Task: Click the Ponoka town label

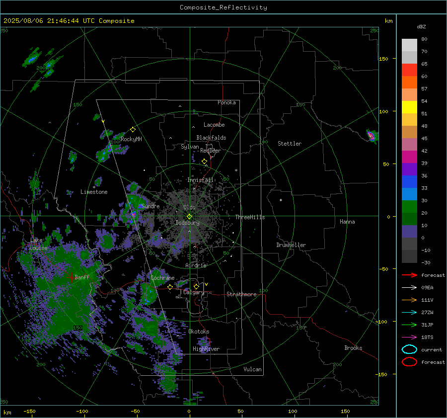Action: [x=226, y=102]
